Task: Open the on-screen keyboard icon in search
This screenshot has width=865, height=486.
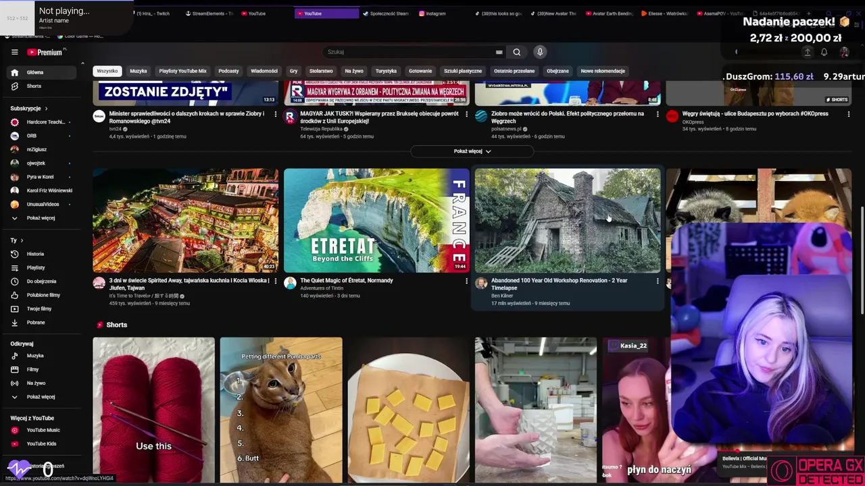Action: (499, 52)
